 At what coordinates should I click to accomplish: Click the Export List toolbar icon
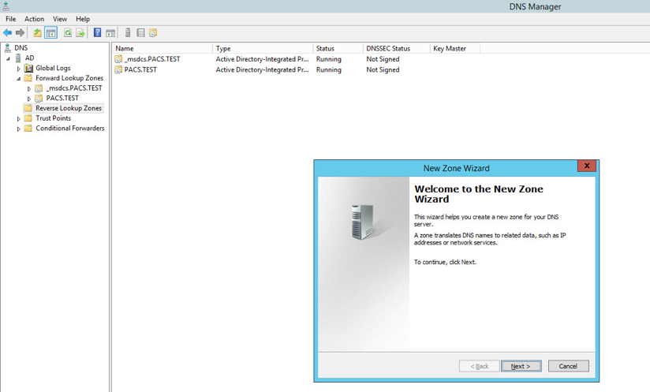[x=80, y=33]
